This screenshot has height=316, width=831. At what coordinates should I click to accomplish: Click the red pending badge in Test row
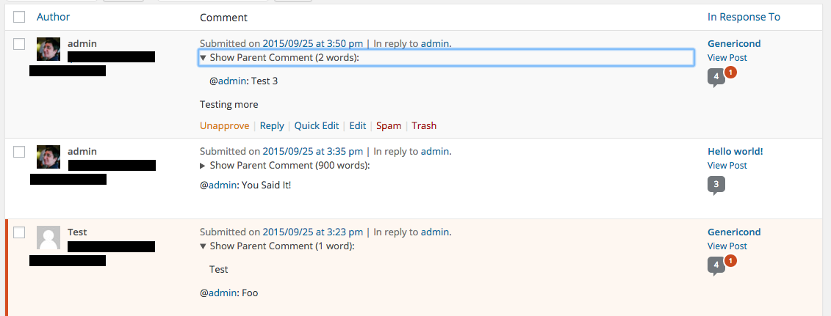pyautogui.click(x=730, y=260)
